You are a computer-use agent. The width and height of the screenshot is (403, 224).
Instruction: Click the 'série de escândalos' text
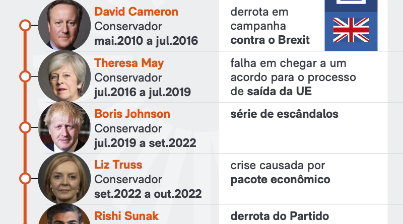[284, 114]
